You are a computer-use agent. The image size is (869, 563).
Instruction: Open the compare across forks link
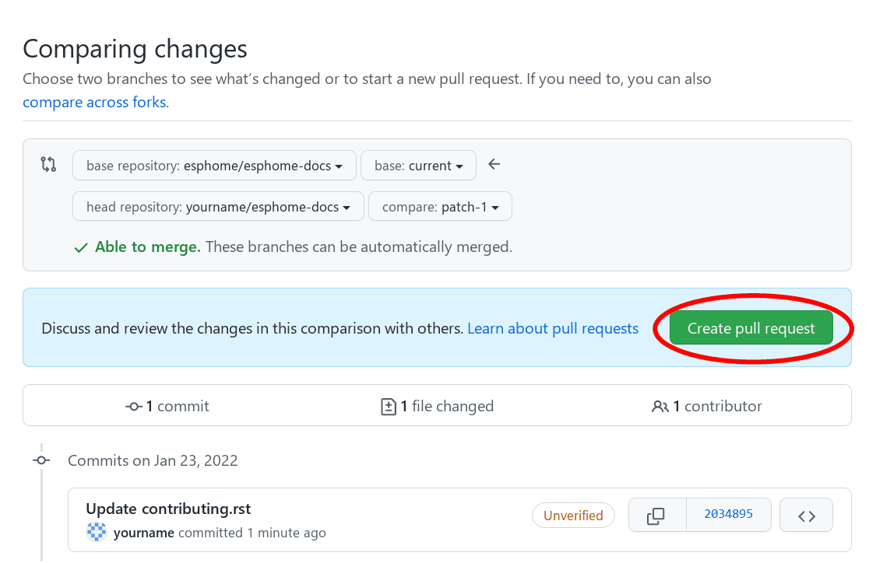pos(93,102)
